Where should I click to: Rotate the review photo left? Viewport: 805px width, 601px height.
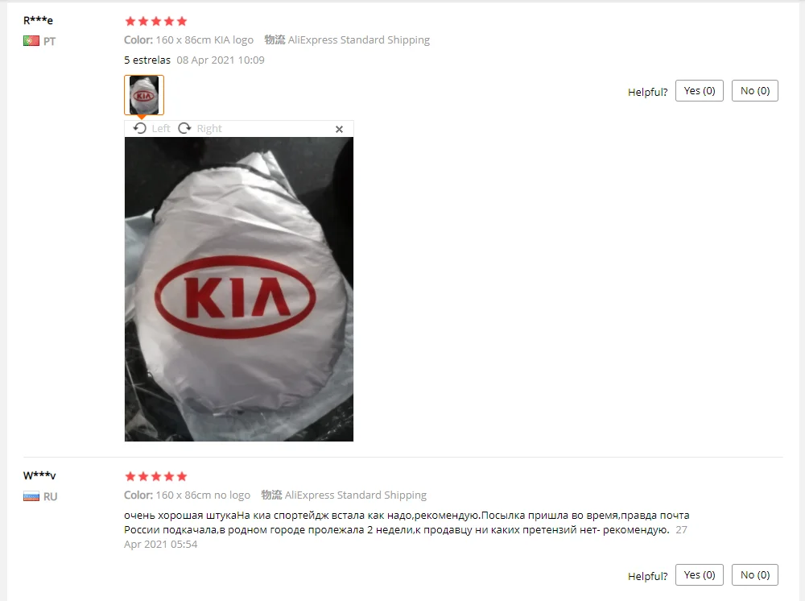point(151,128)
